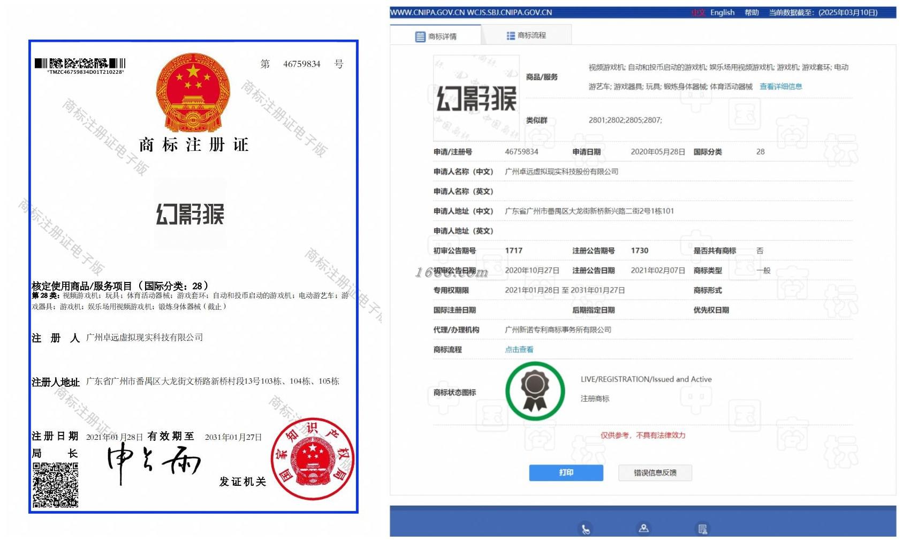Click the applicant name 广州卓远虚拟现实科技股份有限公司

tap(561, 172)
